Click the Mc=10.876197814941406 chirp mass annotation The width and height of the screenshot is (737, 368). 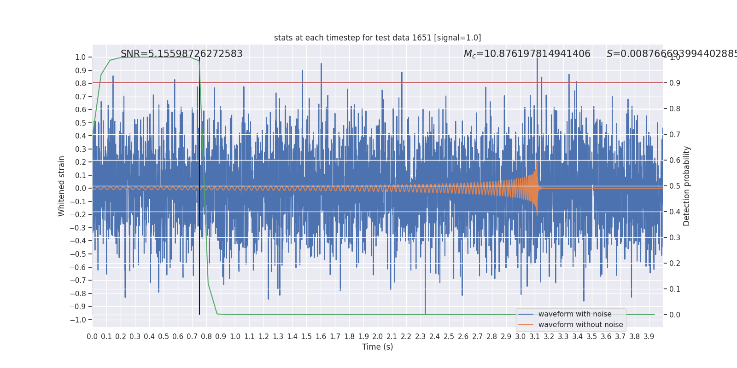pos(527,54)
